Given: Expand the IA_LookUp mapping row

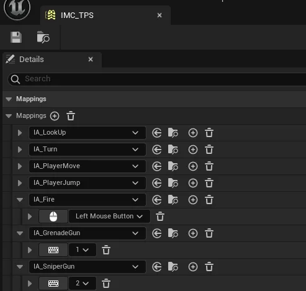Looking at the screenshot, I should [x=20, y=133].
